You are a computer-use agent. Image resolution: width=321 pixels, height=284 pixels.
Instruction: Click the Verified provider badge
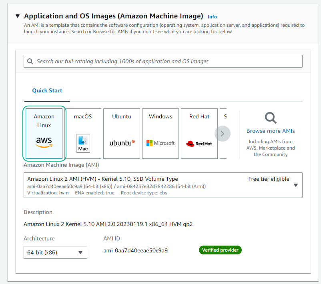tap(220, 250)
